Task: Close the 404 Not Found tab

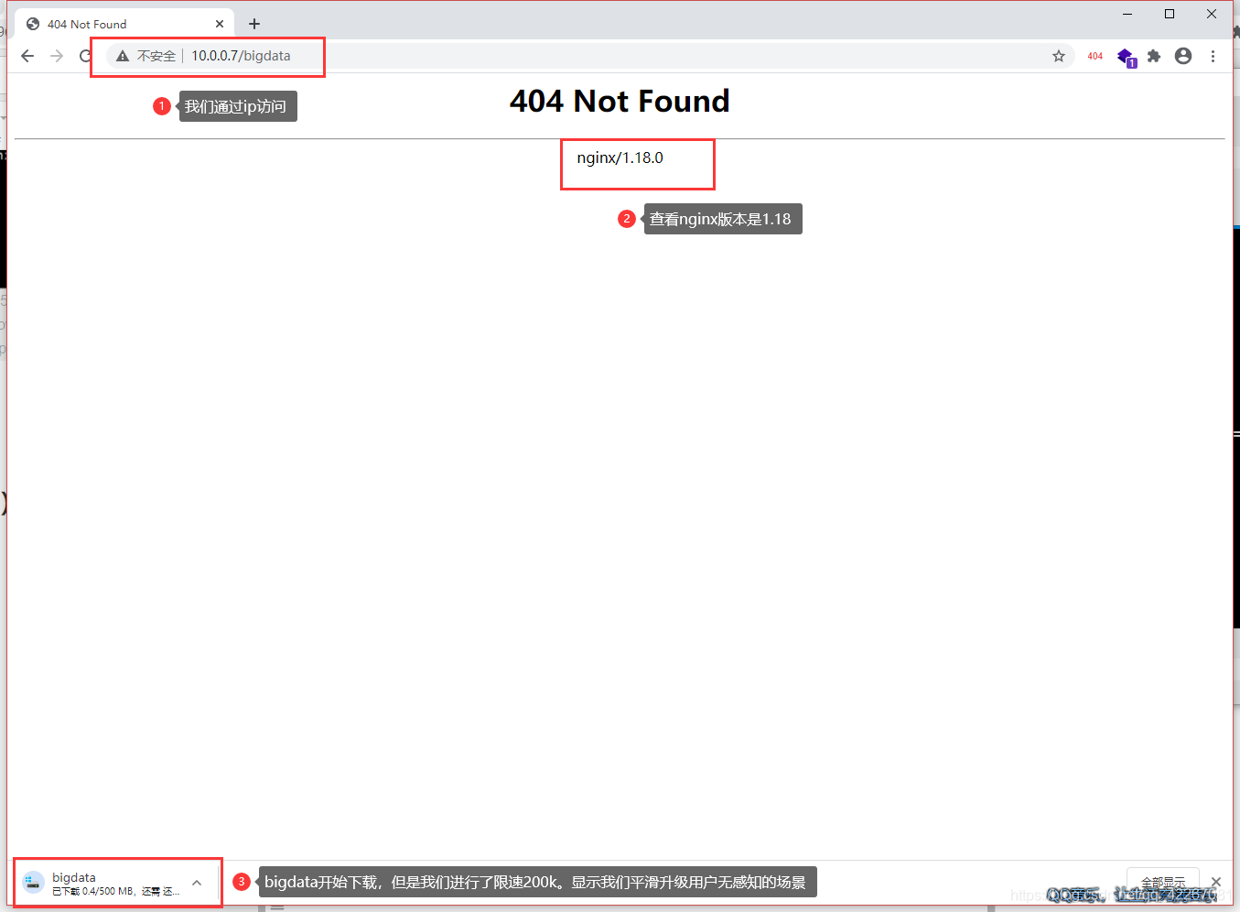Action: pyautogui.click(x=220, y=24)
